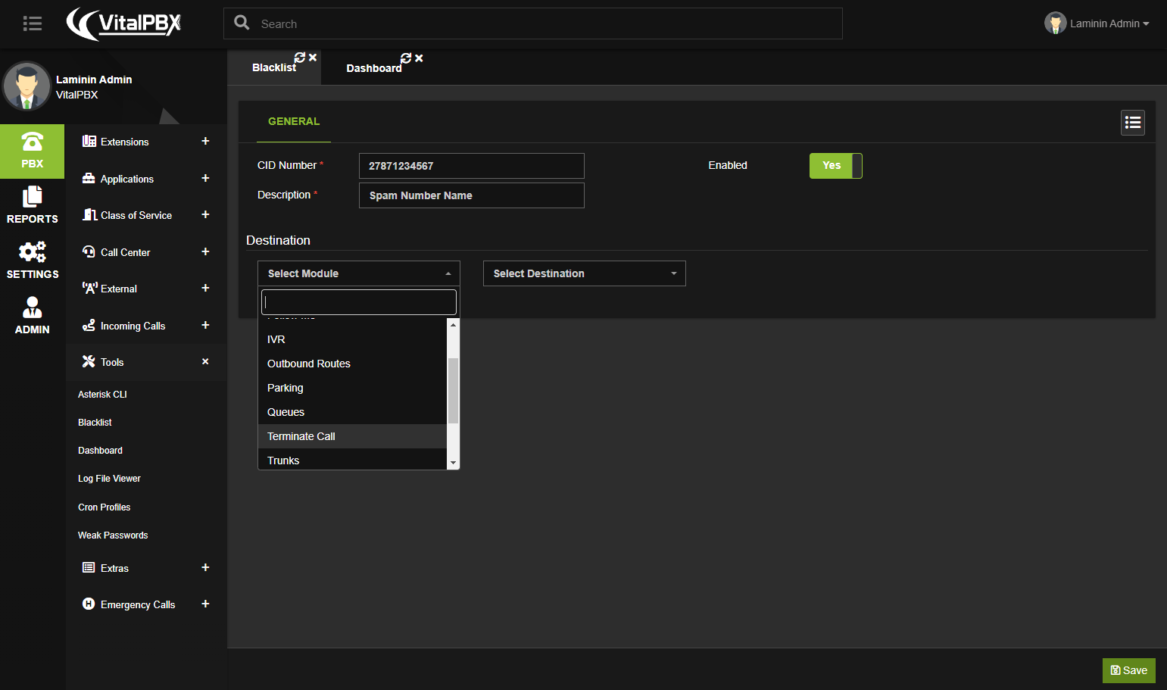Open Cron Profiles link
Viewport: 1167px width, 690px height.
(104, 507)
